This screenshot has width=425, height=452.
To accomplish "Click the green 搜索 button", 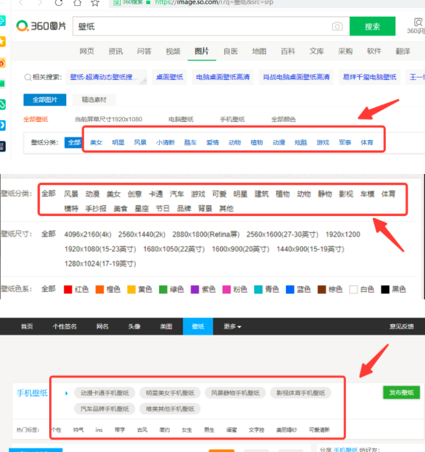I will pyautogui.click(x=372, y=26).
